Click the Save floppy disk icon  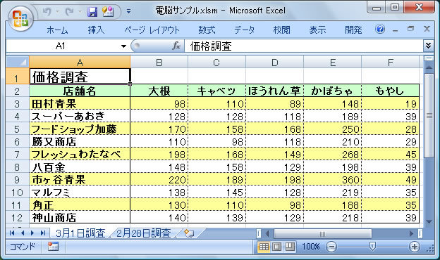coord(92,11)
